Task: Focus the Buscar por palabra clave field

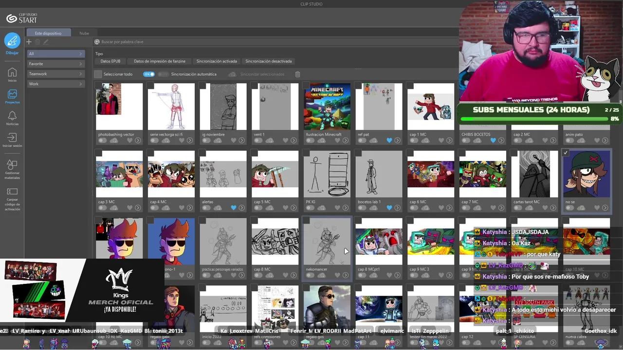Action: 275,42
